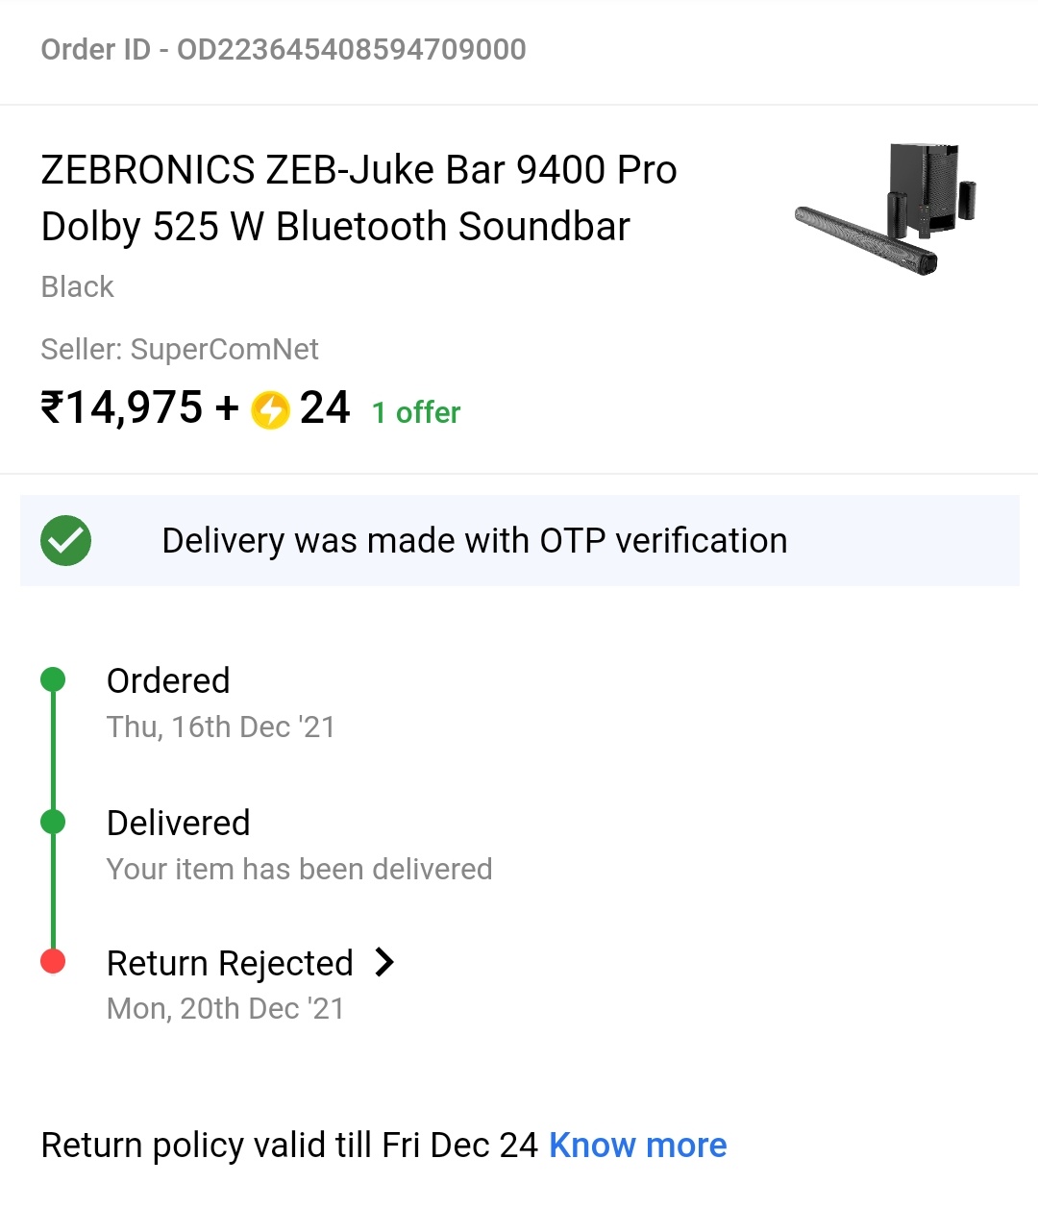Expand Return Rejected details via chevron arrow

[x=384, y=962]
